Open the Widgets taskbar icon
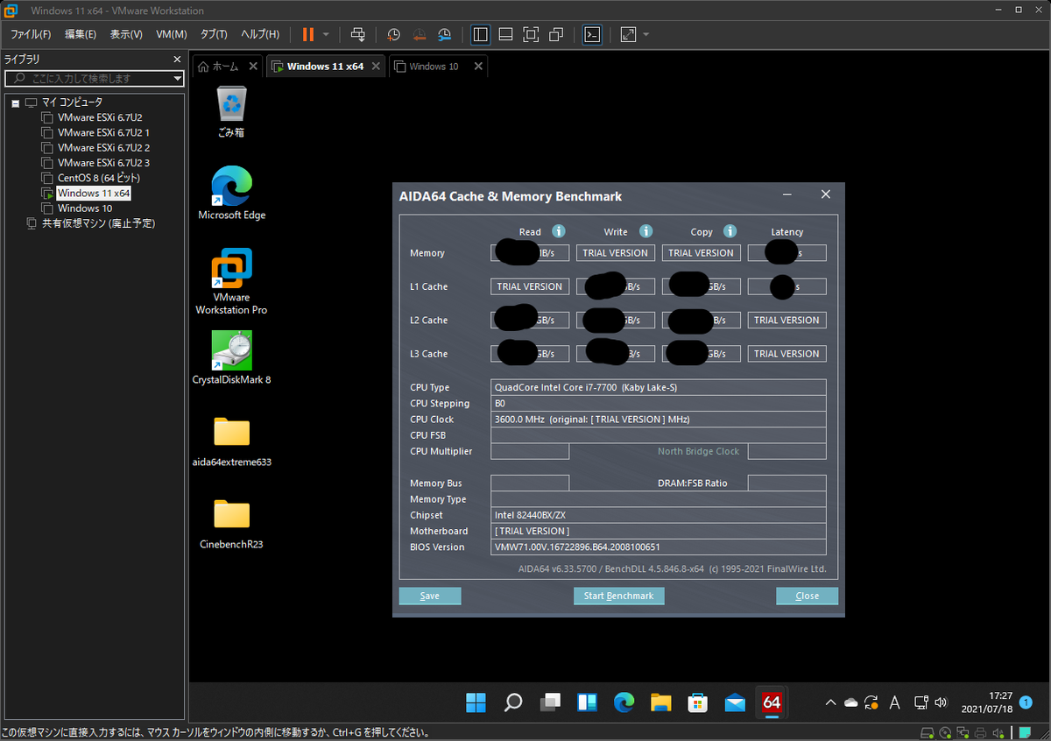The height and width of the screenshot is (741, 1051). (x=587, y=702)
